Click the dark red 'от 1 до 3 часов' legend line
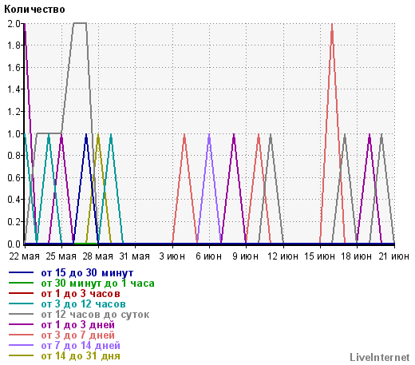Image resolution: width=415 pixels, height=365 pixels. [21, 293]
